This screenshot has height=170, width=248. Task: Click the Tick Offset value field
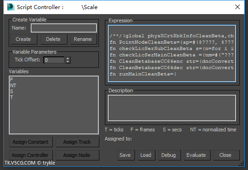point(54,60)
